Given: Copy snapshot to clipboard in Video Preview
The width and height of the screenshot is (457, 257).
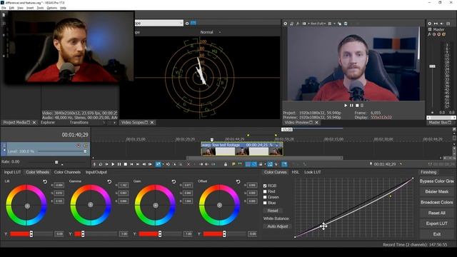Looking at the screenshot, I should click(x=340, y=24).
